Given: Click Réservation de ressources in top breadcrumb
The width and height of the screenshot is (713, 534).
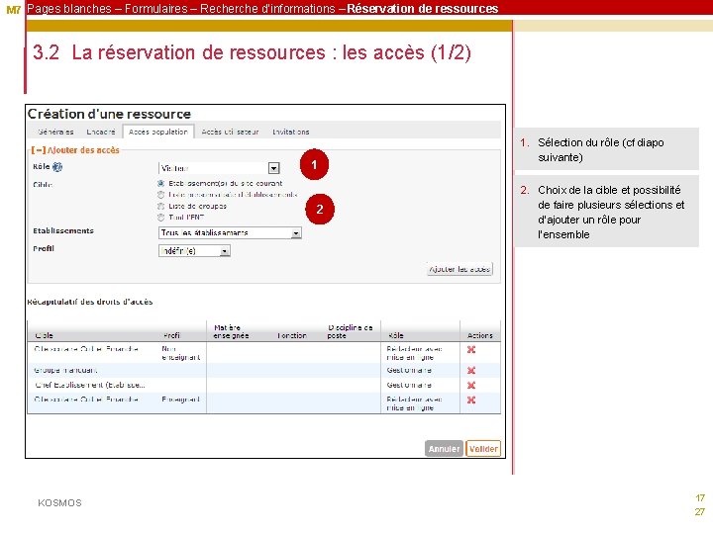Looking at the screenshot, I should 423,8.
